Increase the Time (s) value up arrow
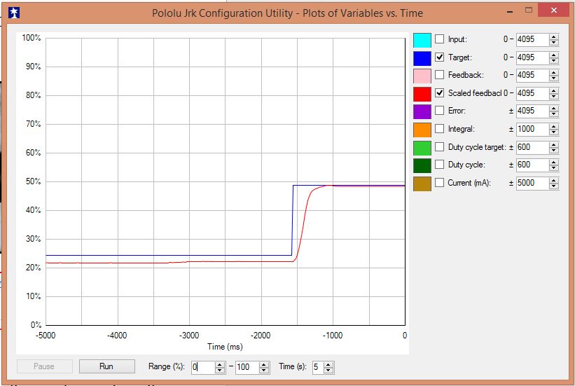Image resolution: width=575 pixels, height=386 pixels. [x=328, y=364]
